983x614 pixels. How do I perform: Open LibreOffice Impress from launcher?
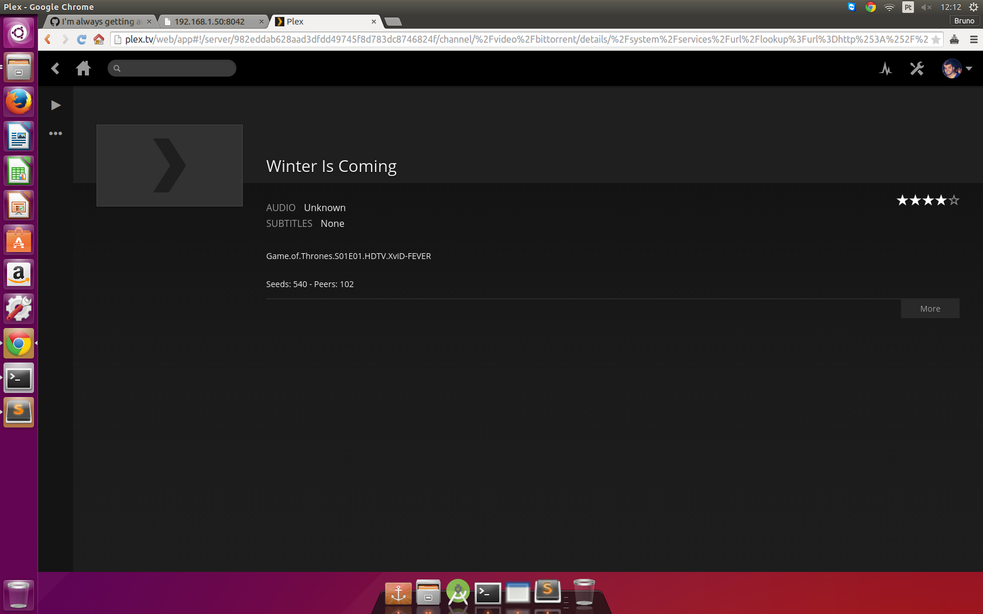[x=19, y=205]
